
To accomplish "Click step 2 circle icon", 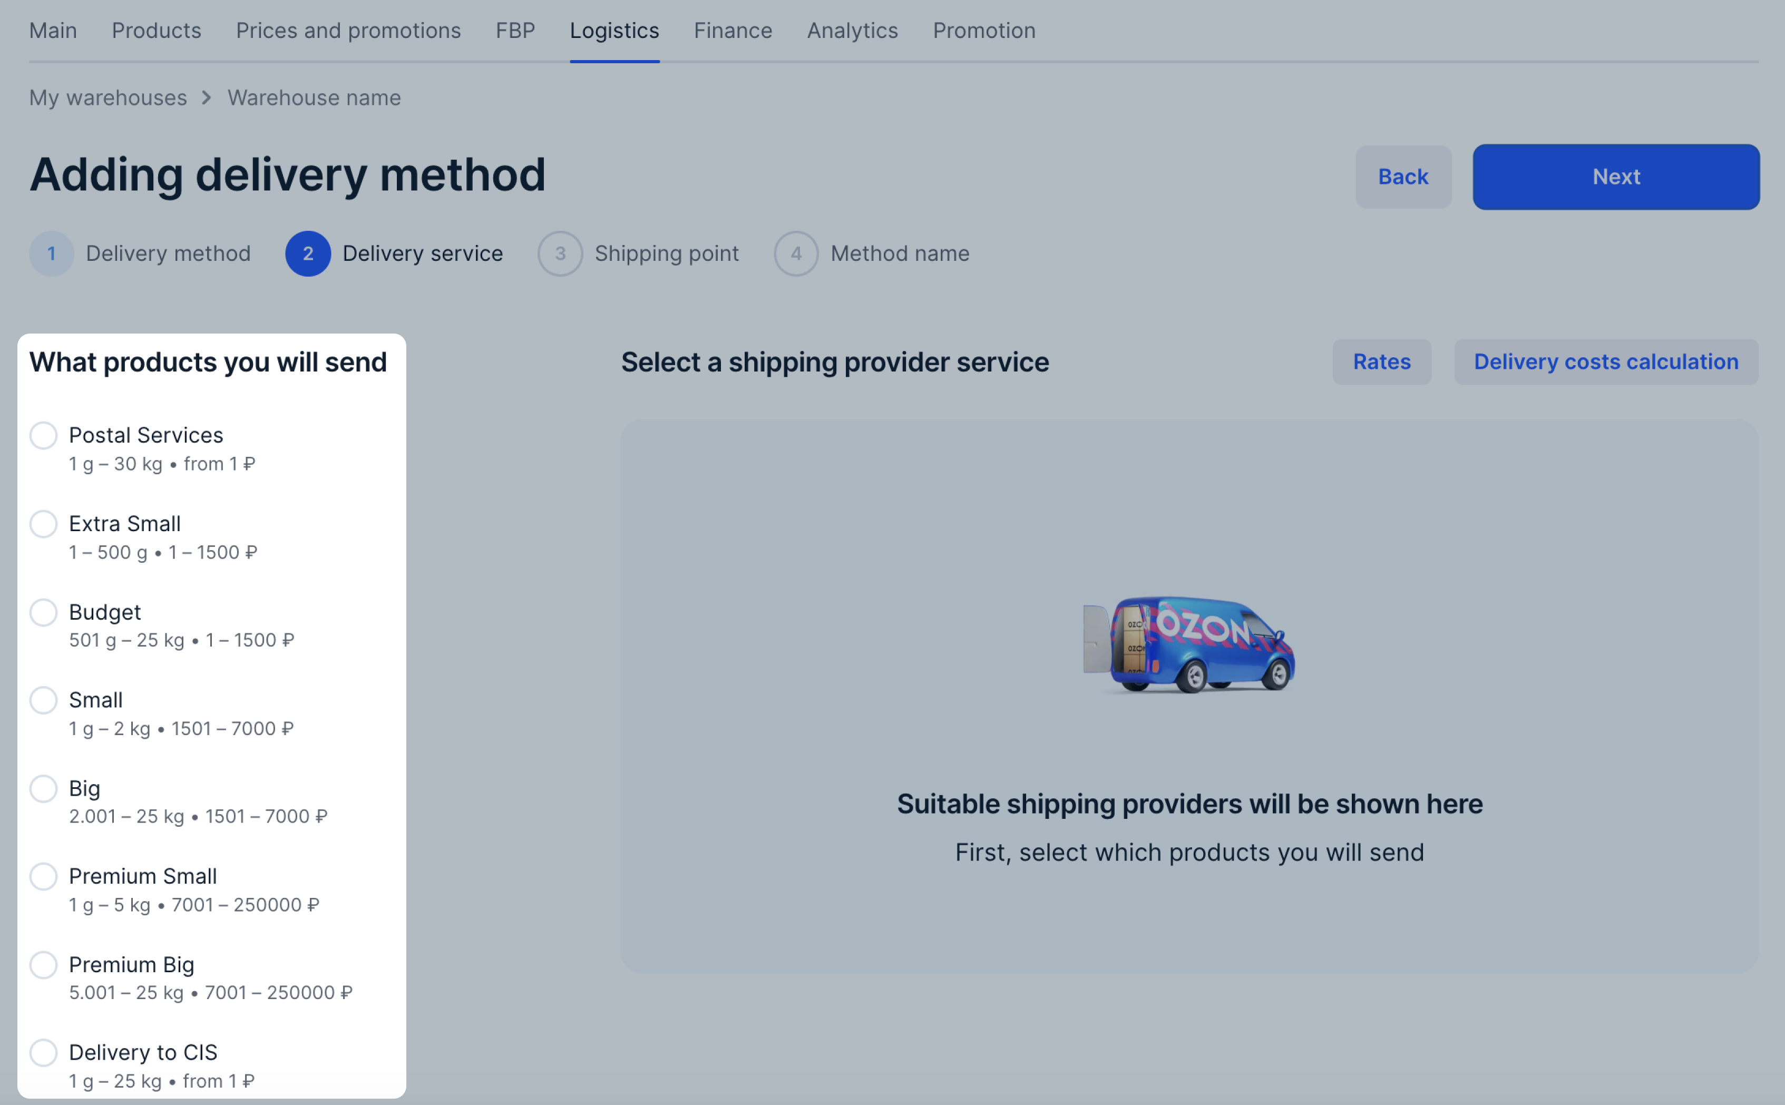I will pos(308,253).
